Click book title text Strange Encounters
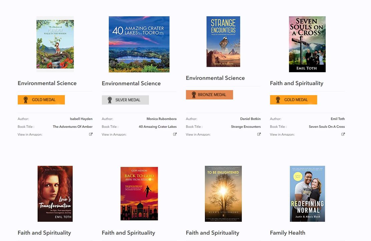 pyautogui.click(x=246, y=126)
